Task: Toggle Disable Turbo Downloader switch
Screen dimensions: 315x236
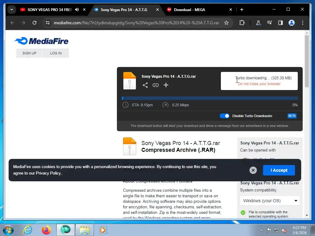Action: point(224,116)
